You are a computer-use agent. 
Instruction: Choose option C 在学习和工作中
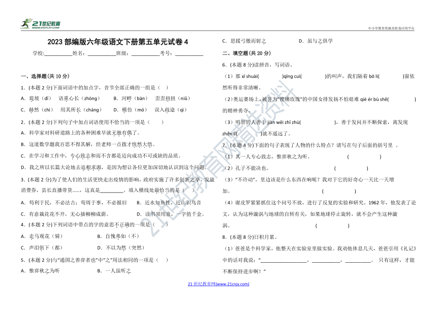[x=101, y=156]
